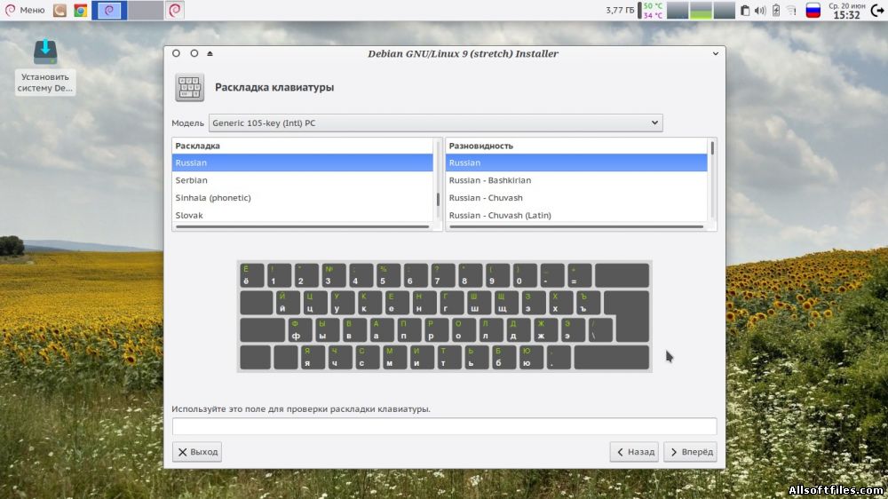Screen dimensions: 888x499
Task: Open the battery power tray icon
Action: coord(776,10)
